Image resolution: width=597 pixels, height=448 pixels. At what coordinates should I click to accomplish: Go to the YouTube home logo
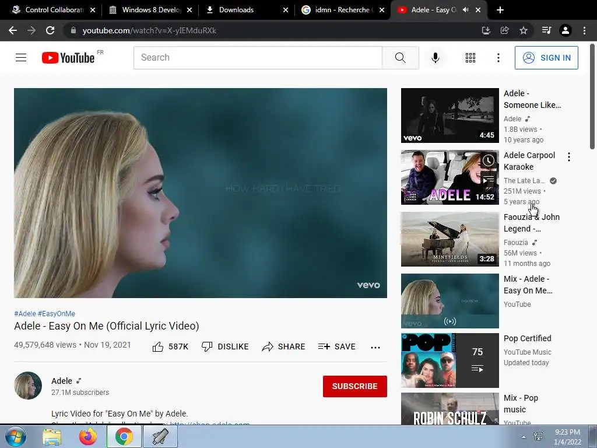tap(68, 58)
